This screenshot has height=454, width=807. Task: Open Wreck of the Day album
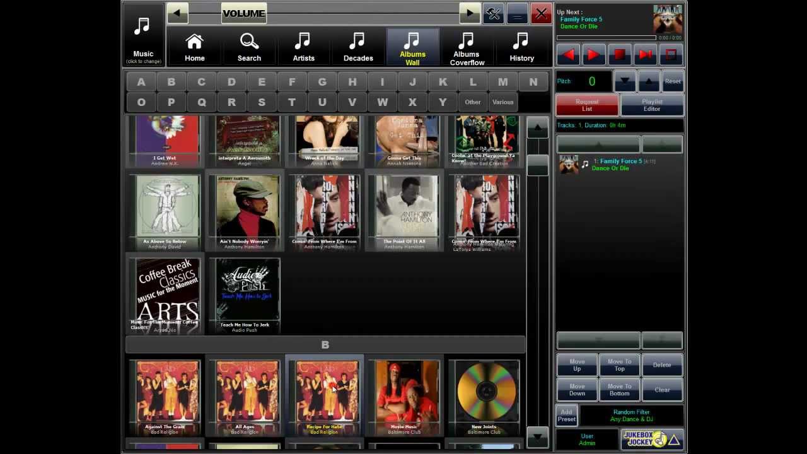point(325,142)
